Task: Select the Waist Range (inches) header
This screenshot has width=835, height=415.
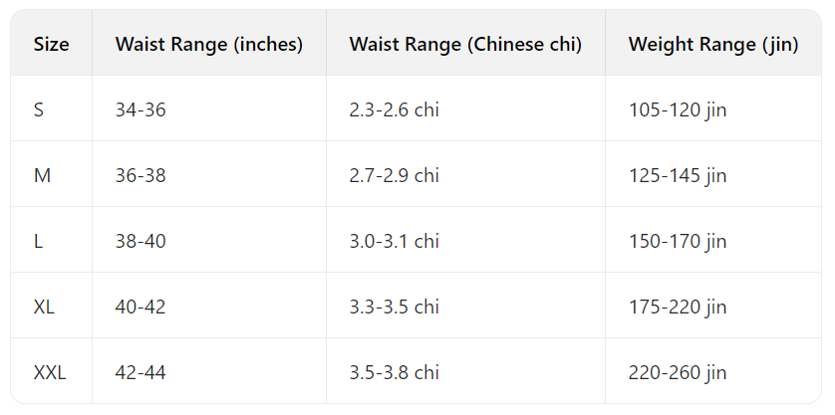Action: [x=209, y=44]
